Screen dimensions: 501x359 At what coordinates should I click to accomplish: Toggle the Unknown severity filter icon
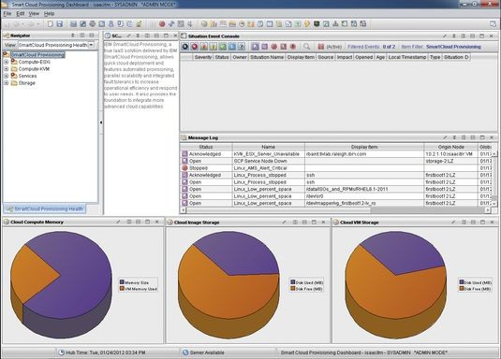coord(242,47)
